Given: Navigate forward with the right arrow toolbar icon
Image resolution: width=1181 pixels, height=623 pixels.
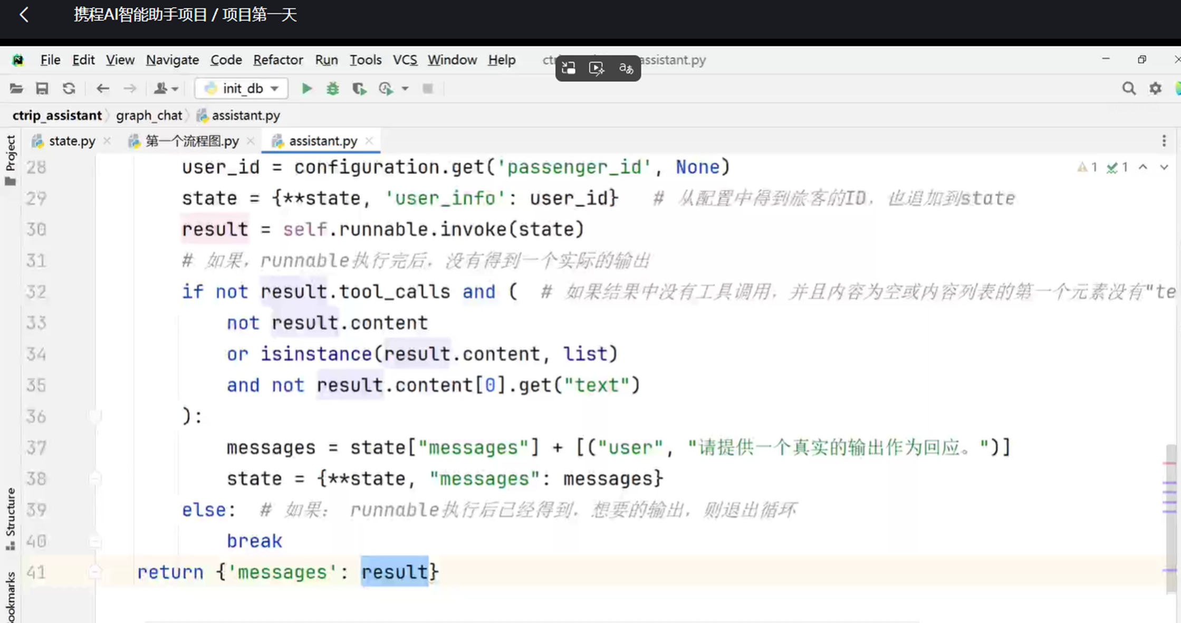Looking at the screenshot, I should 130,89.
